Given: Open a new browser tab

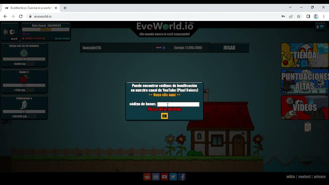Looking at the screenshot, I should (x=65, y=8).
